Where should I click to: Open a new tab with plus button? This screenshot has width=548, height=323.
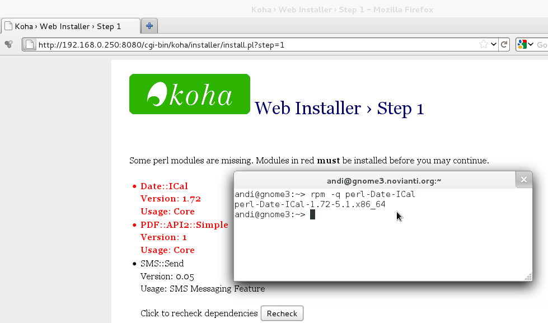[x=149, y=26]
